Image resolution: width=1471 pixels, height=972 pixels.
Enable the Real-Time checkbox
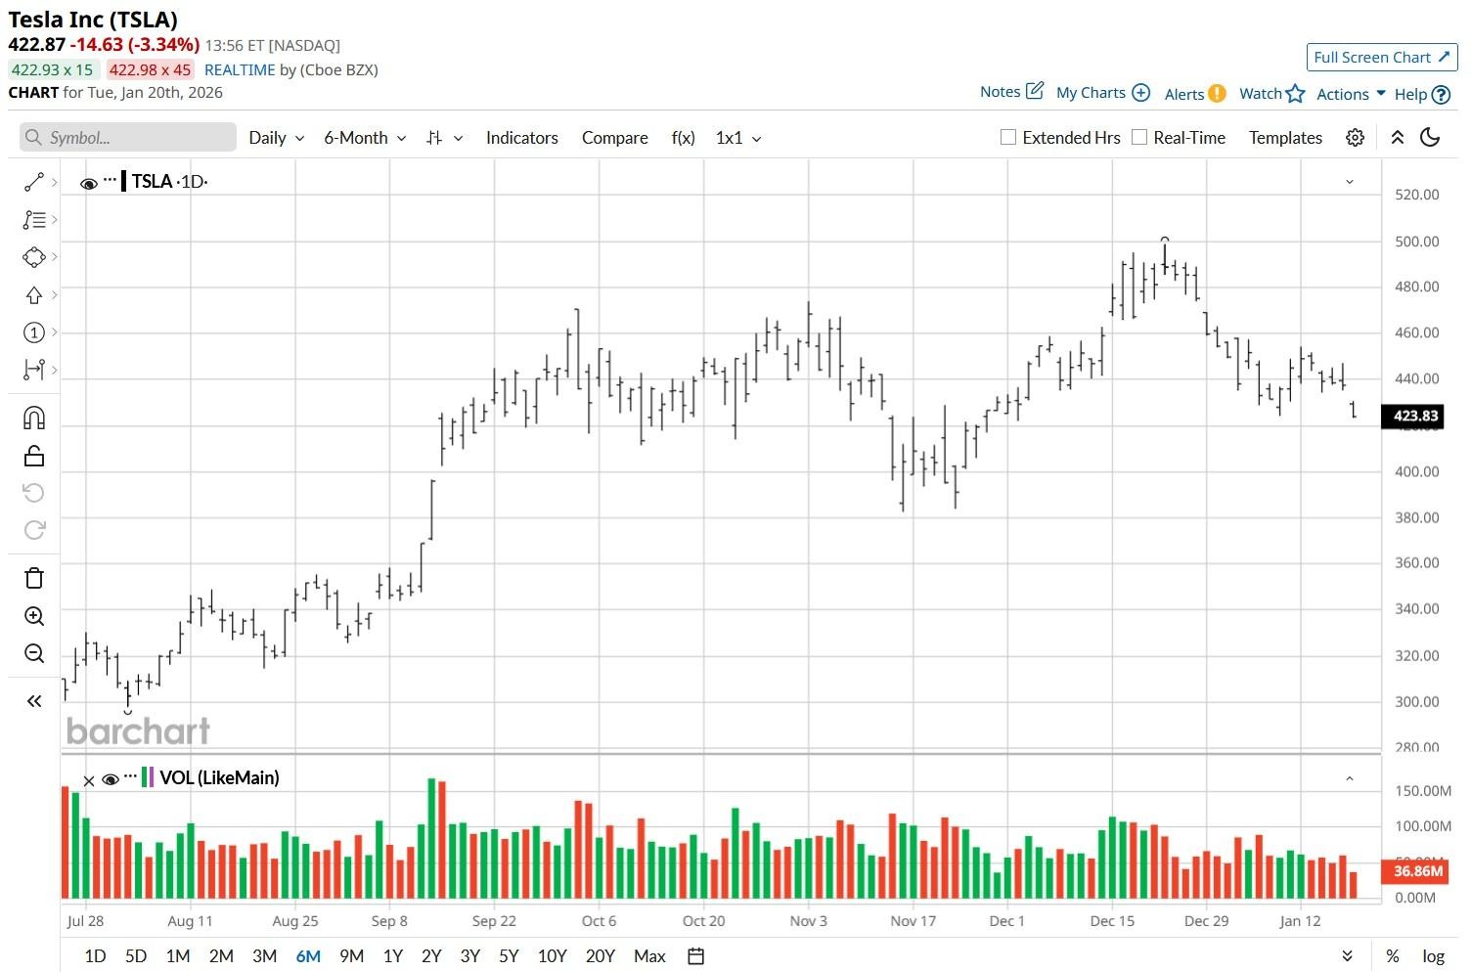pos(1139,138)
